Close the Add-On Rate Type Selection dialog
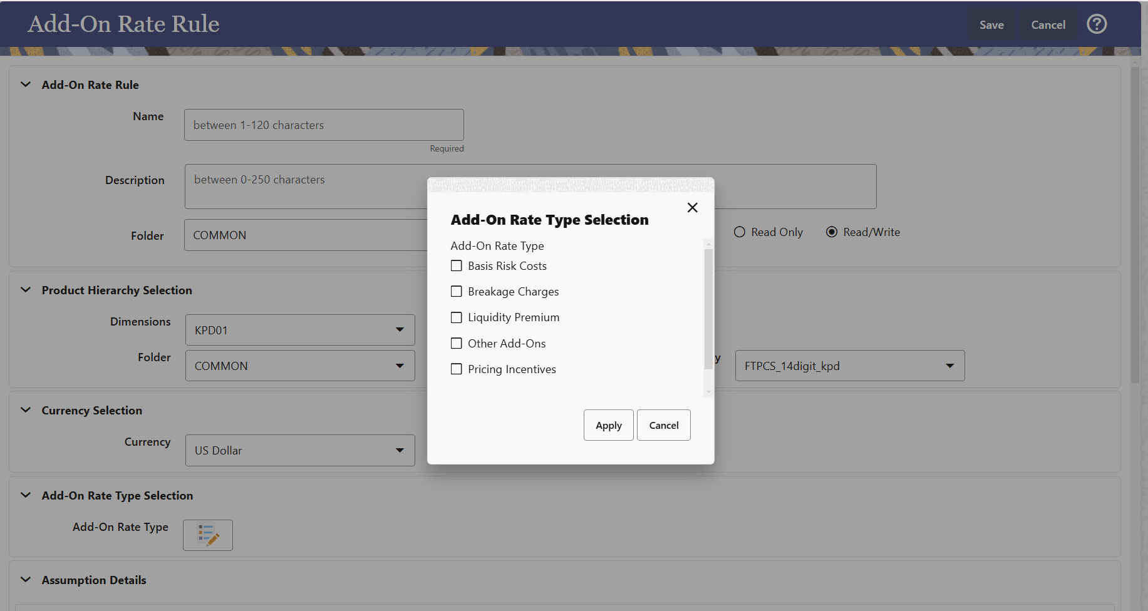Screen dimensions: 1148x611 (x=692, y=207)
